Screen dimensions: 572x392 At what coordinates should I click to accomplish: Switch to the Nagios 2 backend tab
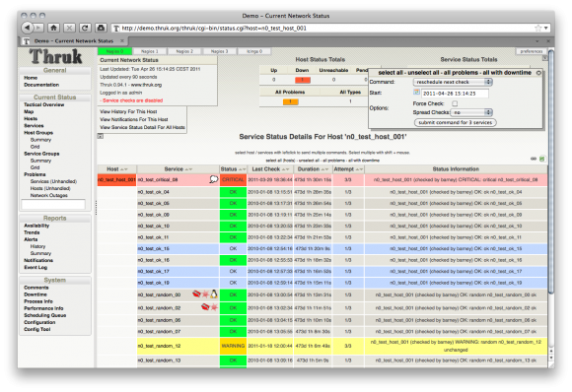click(x=184, y=51)
